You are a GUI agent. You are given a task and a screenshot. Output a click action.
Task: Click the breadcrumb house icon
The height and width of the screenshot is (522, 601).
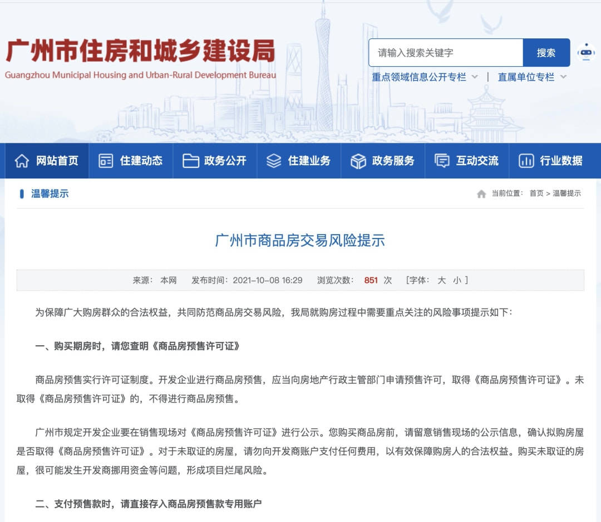click(481, 194)
